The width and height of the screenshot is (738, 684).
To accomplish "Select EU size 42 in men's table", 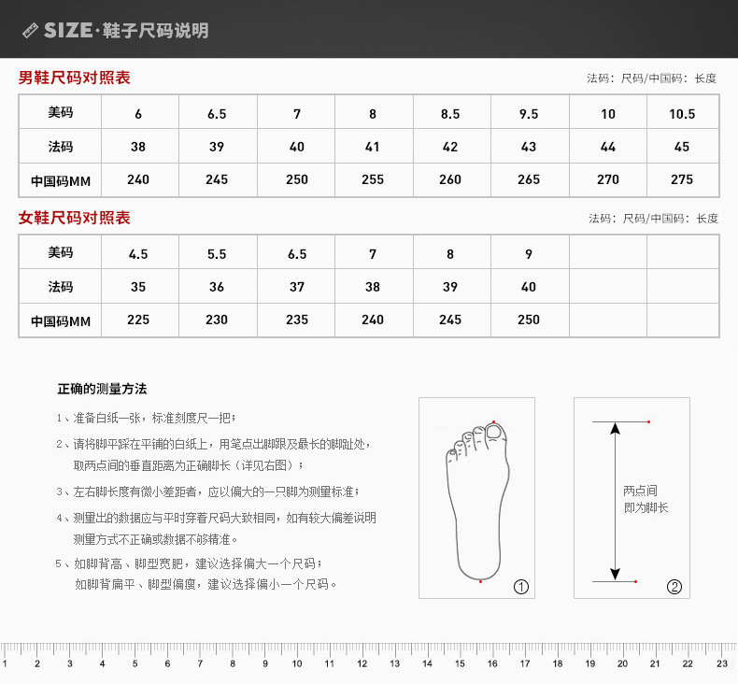I will click(450, 147).
